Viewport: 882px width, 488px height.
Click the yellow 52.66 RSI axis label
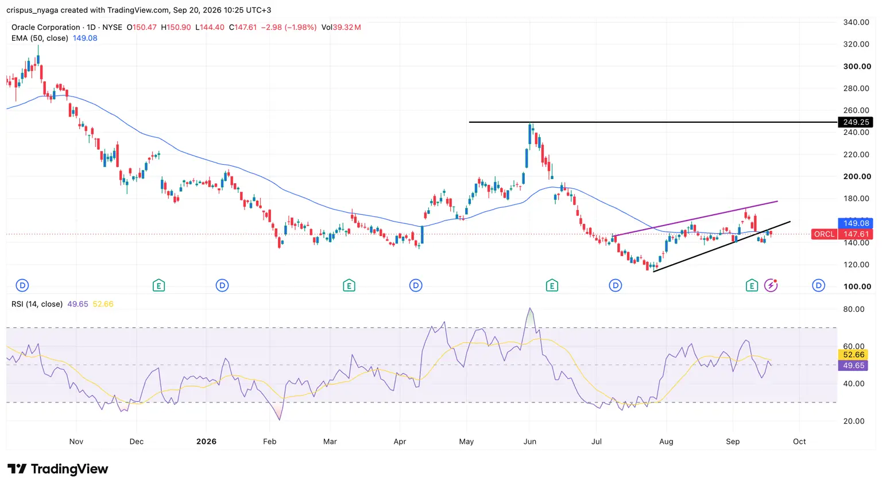(853, 355)
